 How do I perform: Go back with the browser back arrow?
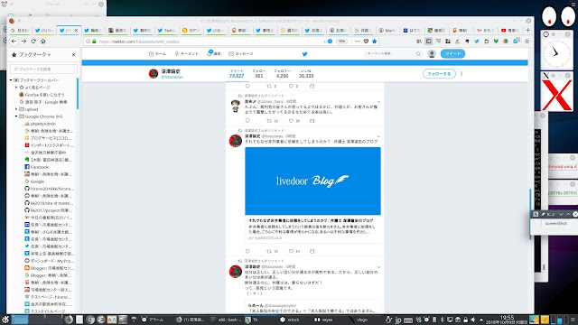coord(14,42)
